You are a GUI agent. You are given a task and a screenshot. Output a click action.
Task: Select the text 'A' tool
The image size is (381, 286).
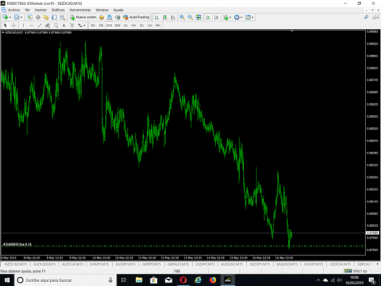[63, 25]
